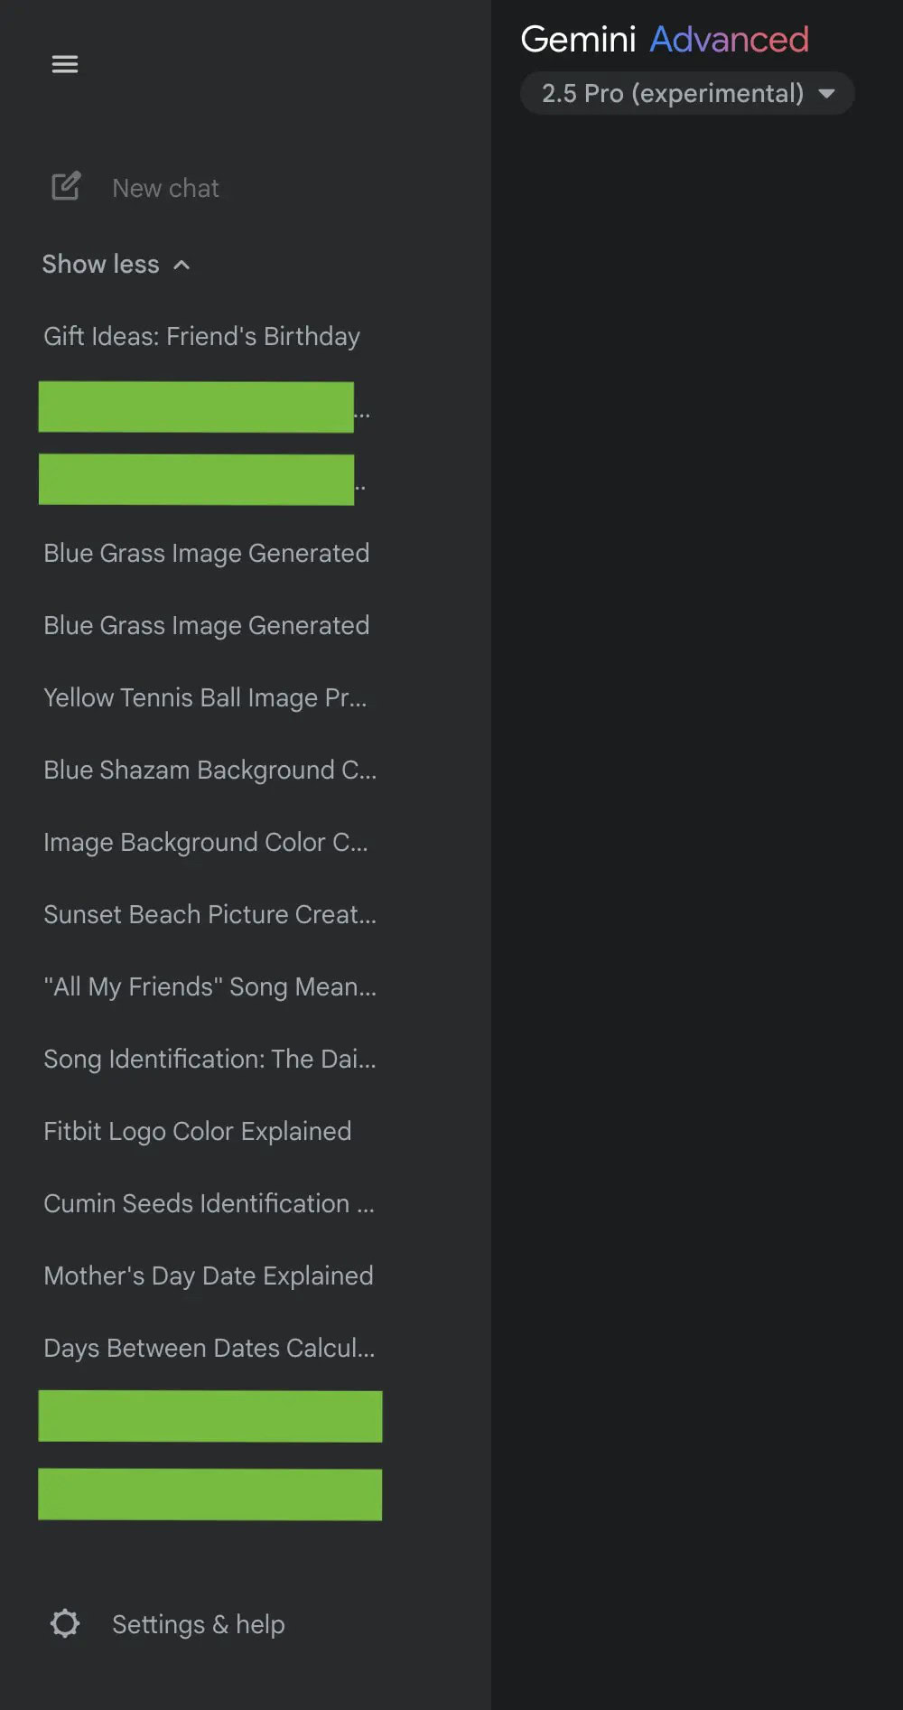Open Image Background Color chat
This screenshot has width=903, height=1710.
205,842
